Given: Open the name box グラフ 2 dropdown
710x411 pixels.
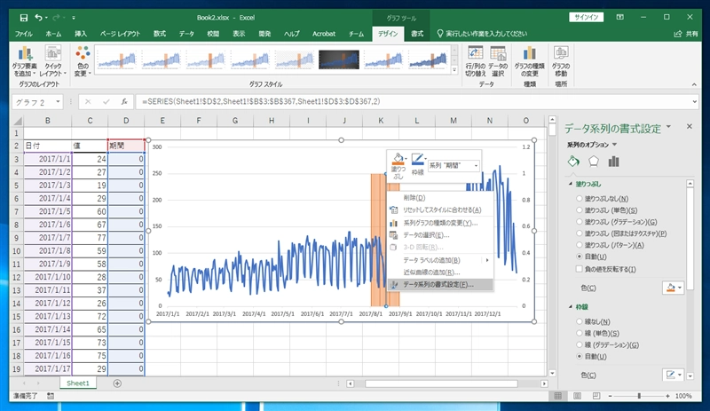Looking at the screenshot, I should 58,102.
